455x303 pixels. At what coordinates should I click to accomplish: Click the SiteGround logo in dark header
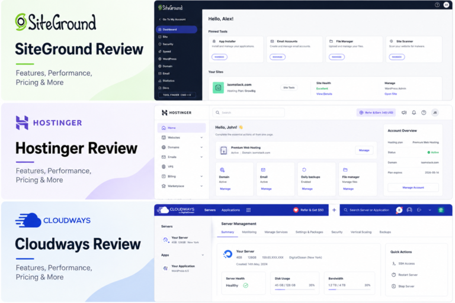[x=171, y=8]
